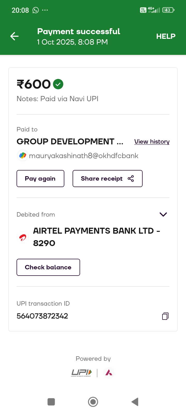Screen dimensions: 186x414
Task: Tap the Android home circle button
Action: [93, 402]
